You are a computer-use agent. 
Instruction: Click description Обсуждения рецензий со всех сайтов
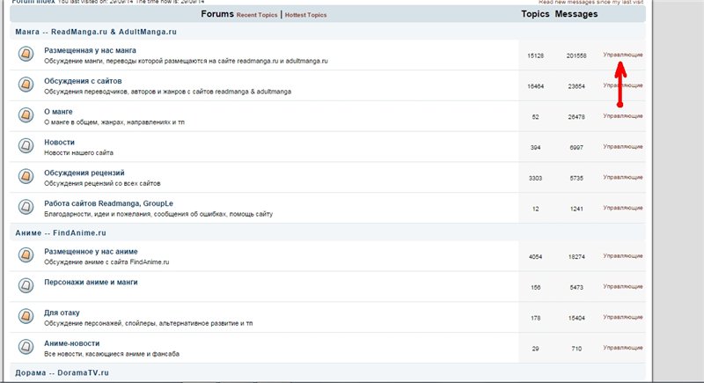tap(102, 183)
